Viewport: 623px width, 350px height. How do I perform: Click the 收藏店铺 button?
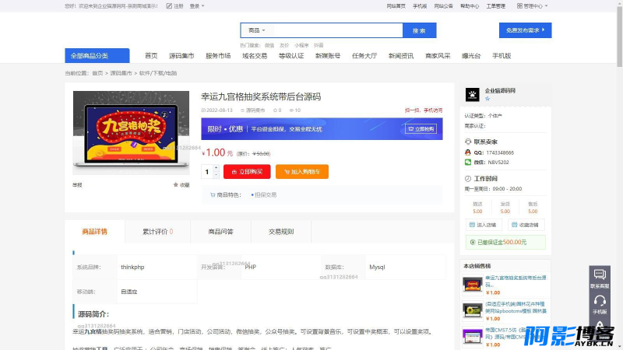[526, 225]
